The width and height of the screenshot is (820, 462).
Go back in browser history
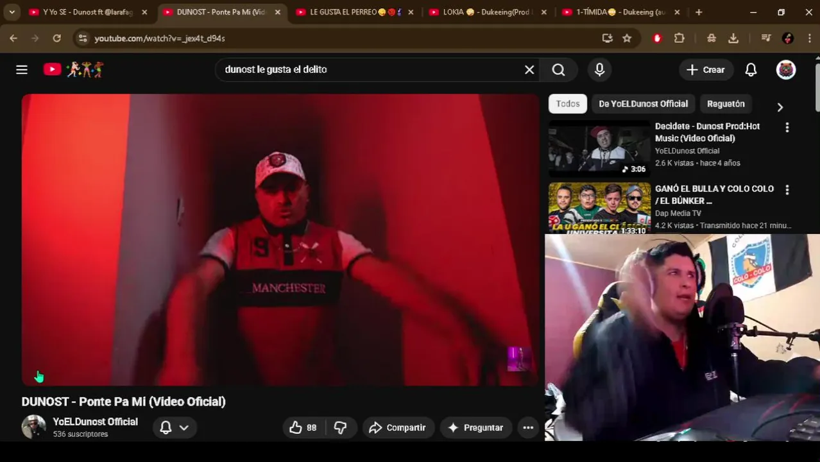tap(13, 38)
